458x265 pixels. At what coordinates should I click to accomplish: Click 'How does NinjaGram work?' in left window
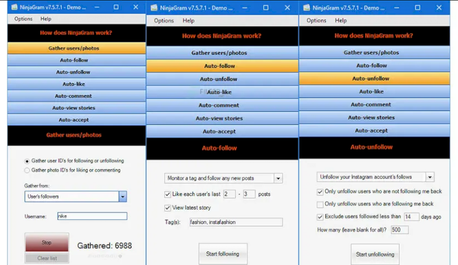tap(76, 33)
